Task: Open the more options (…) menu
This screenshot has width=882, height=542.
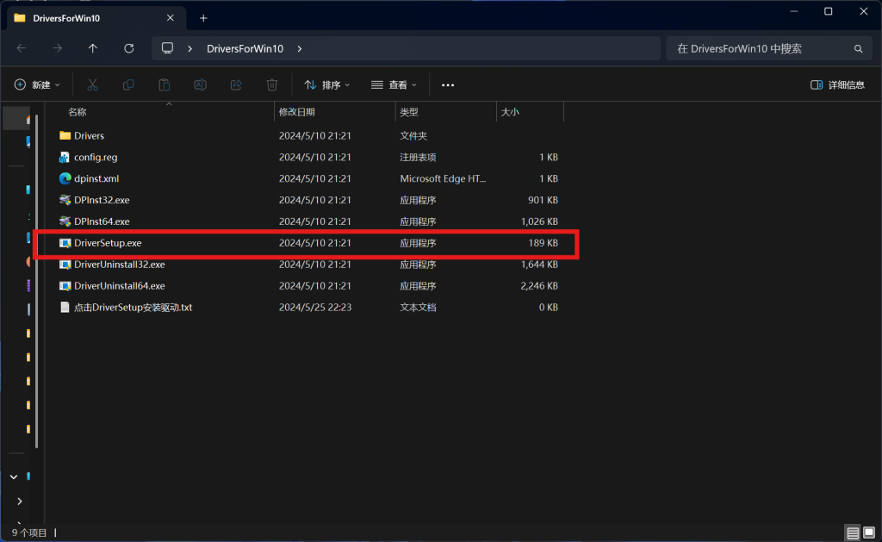Action: pos(448,85)
